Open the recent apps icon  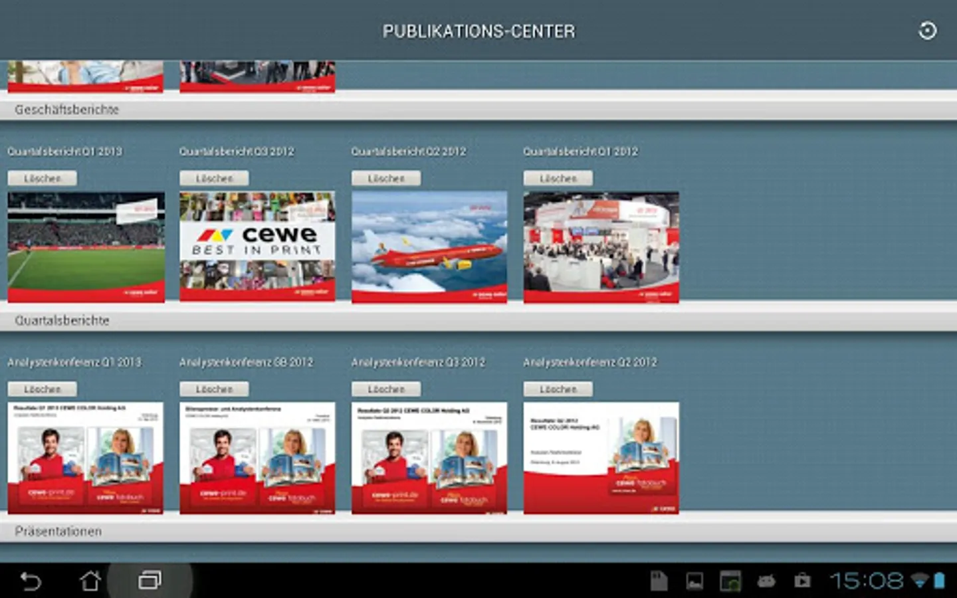click(x=150, y=581)
